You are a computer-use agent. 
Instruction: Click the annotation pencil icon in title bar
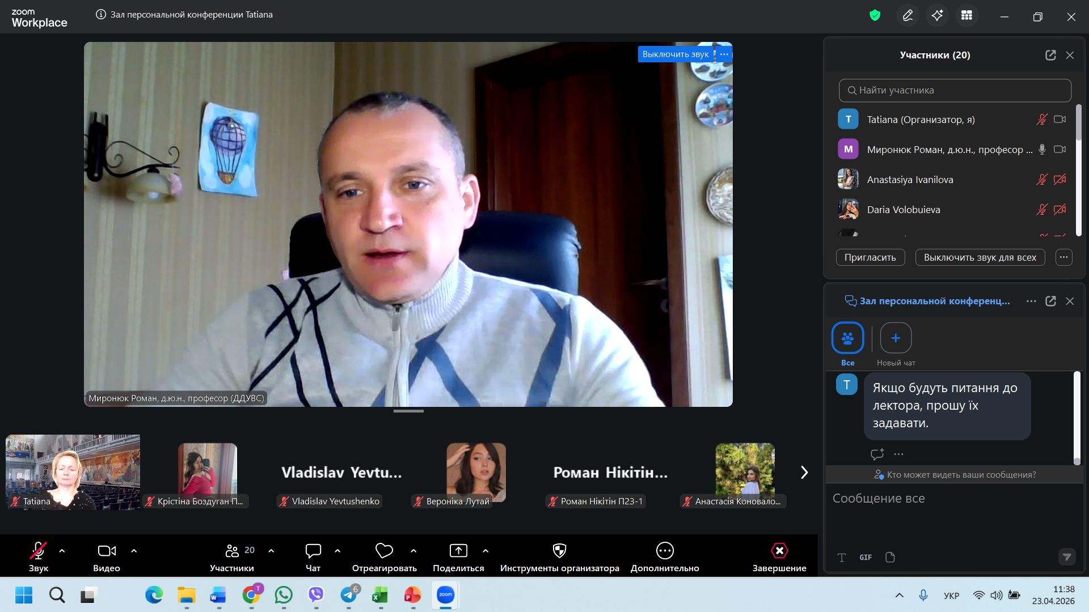(907, 15)
